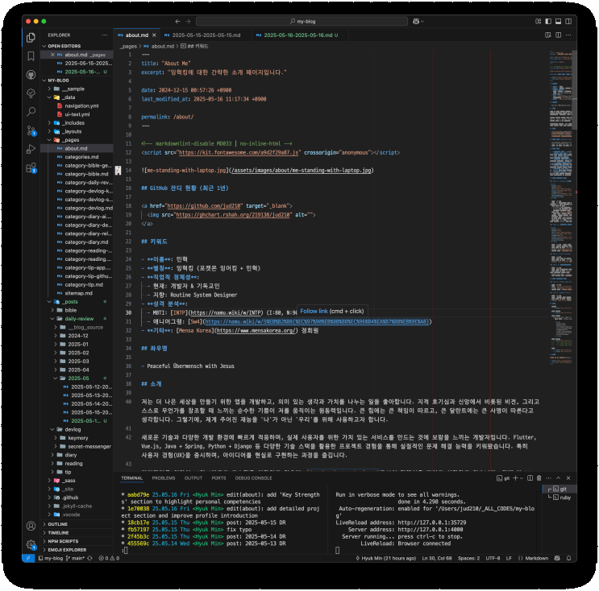Open the OUTPUT panel tab
Image resolution: width=599 pixels, height=591 pixels.
(193, 478)
